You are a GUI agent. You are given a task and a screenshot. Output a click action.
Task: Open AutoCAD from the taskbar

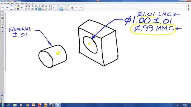[x=40, y=105]
